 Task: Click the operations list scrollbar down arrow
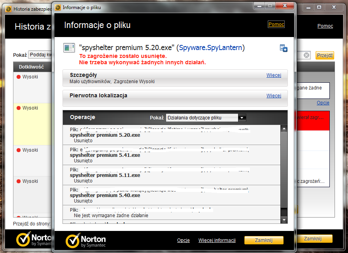pyautogui.click(x=284, y=220)
